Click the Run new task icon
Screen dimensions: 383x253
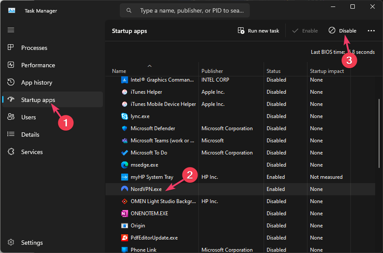(x=241, y=30)
